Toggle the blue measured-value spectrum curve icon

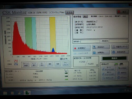pos(16,64)
